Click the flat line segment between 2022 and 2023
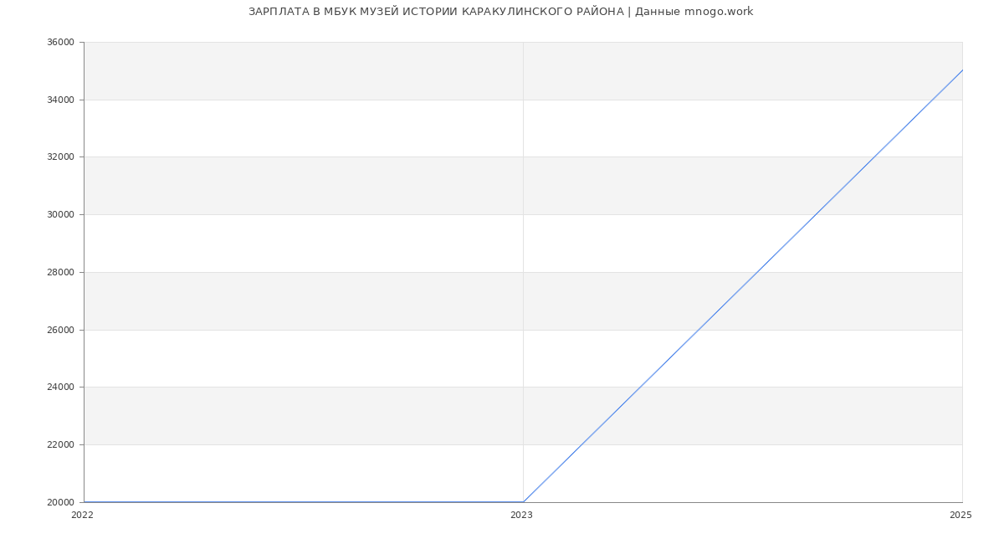 pos(303,502)
